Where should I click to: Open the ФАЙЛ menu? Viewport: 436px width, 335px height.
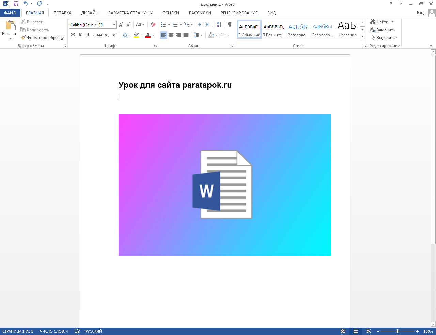pos(10,13)
